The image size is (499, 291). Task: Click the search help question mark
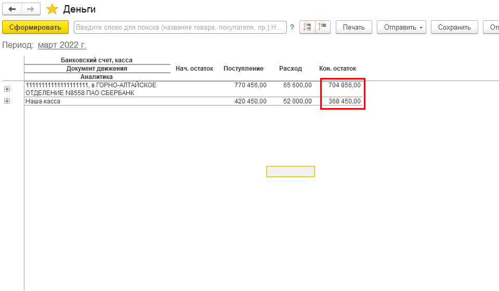click(292, 28)
